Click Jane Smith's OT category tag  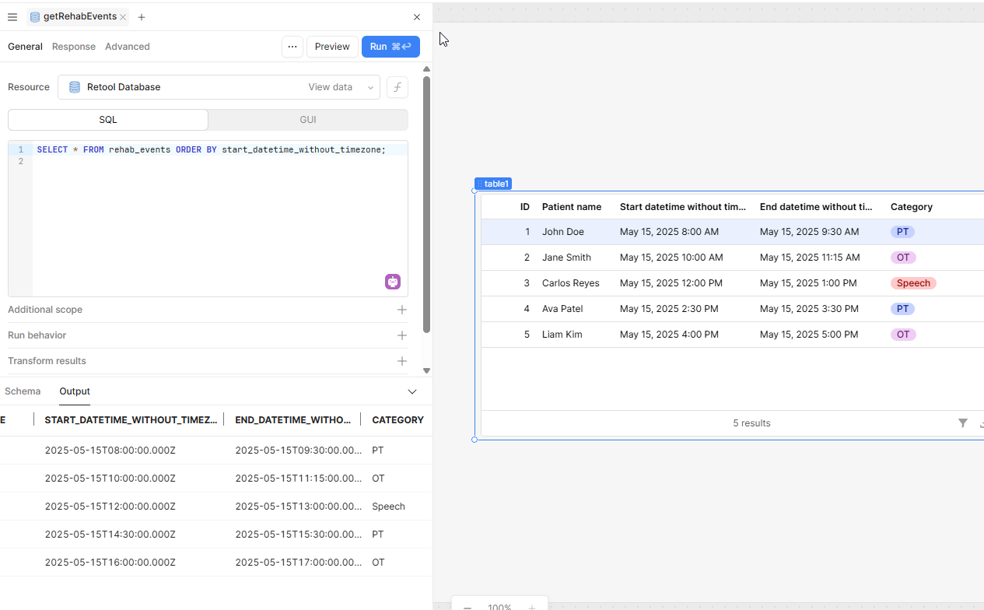[903, 258]
